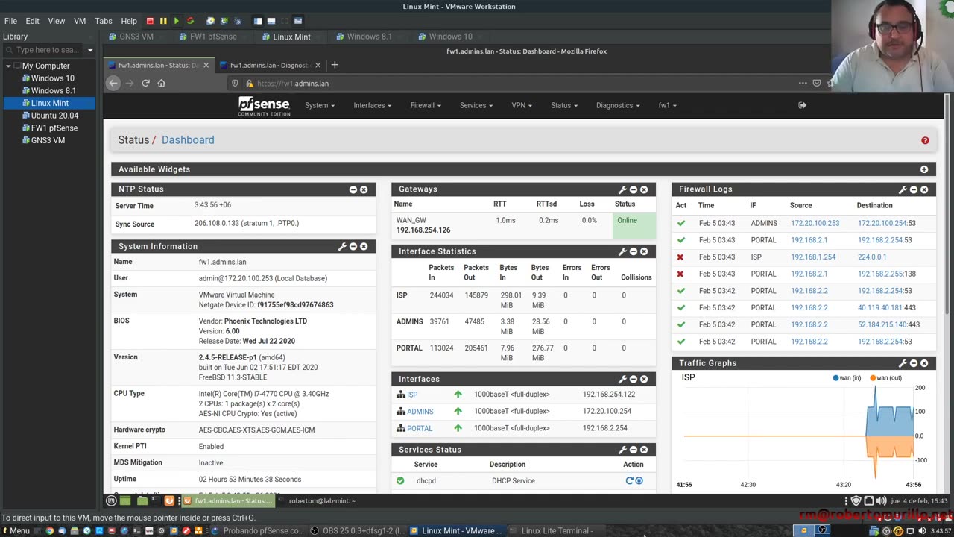Click source IP 172.20.100.253 link
This screenshot has height=537, width=954.
[x=815, y=223]
